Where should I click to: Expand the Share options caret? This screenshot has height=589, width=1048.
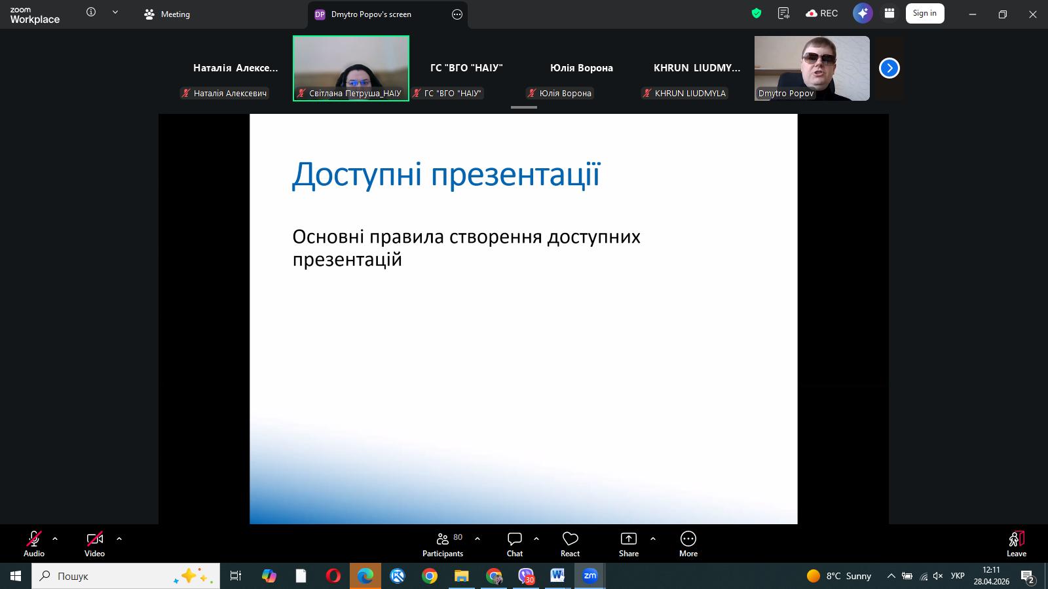click(653, 539)
